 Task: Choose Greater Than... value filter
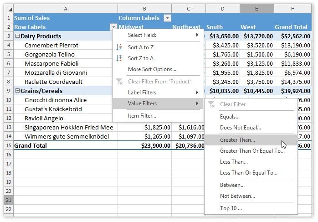point(237,140)
